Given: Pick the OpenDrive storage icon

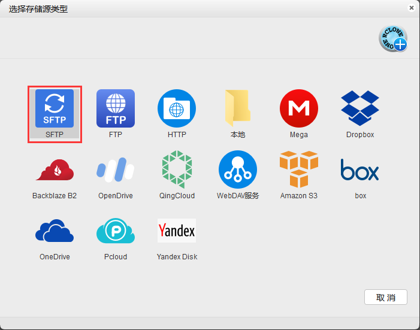Looking at the screenshot, I should (x=116, y=170).
